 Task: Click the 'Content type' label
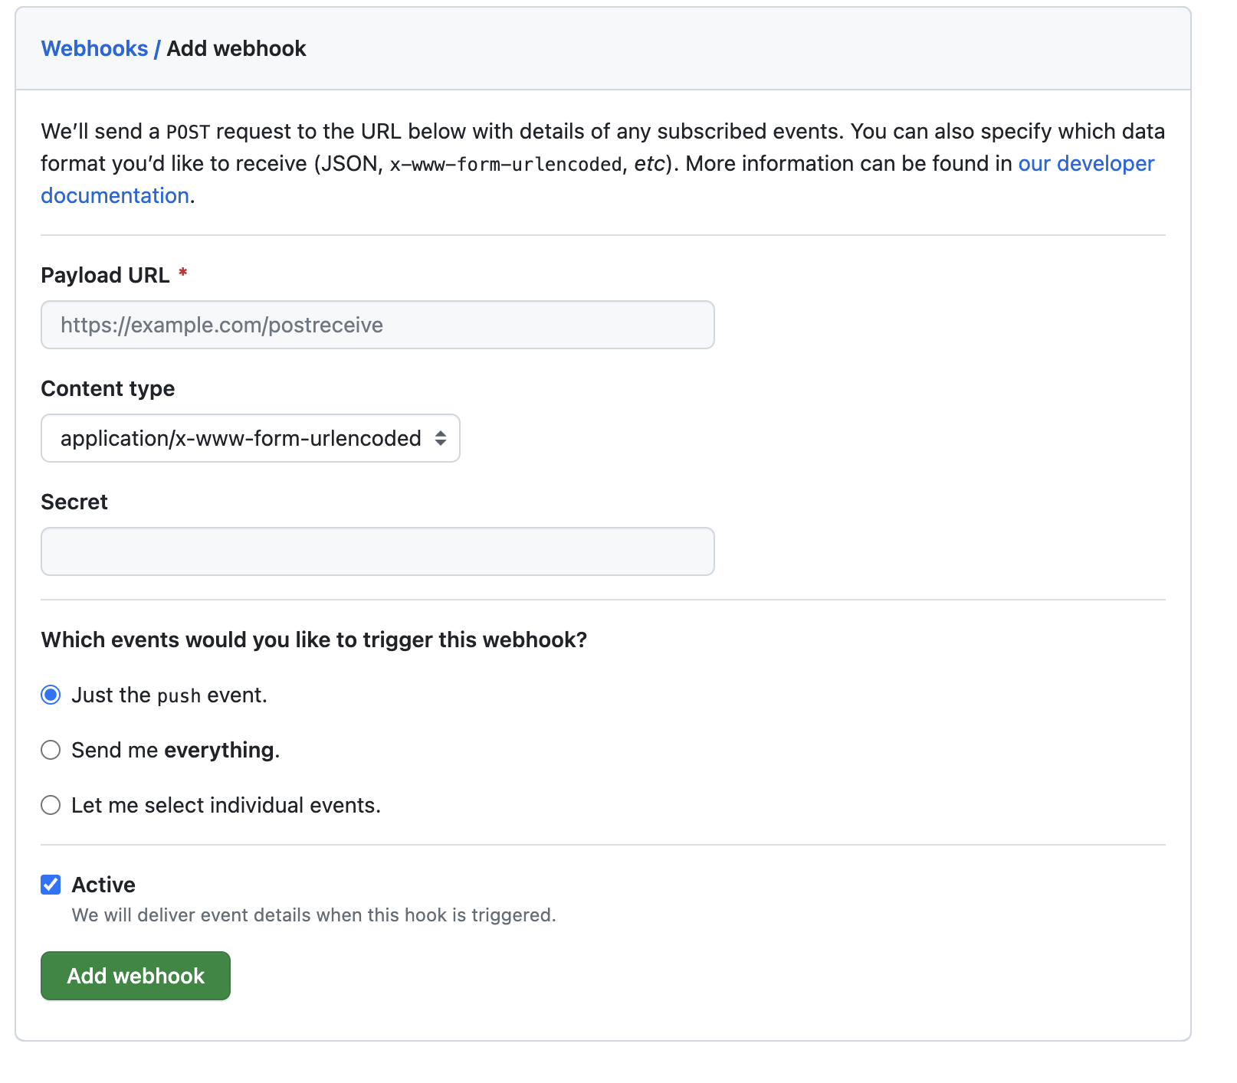107,388
